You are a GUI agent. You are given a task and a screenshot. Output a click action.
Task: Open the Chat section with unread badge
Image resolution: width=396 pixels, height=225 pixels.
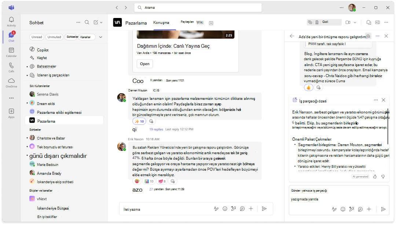click(x=11, y=37)
